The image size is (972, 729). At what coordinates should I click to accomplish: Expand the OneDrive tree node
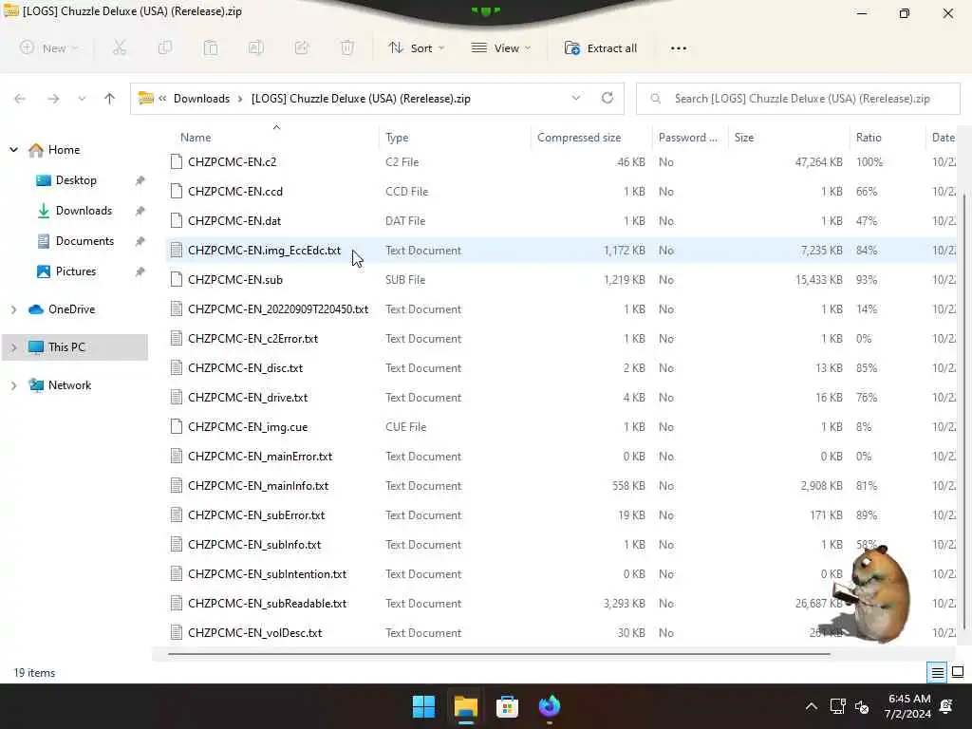pos(13,308)
